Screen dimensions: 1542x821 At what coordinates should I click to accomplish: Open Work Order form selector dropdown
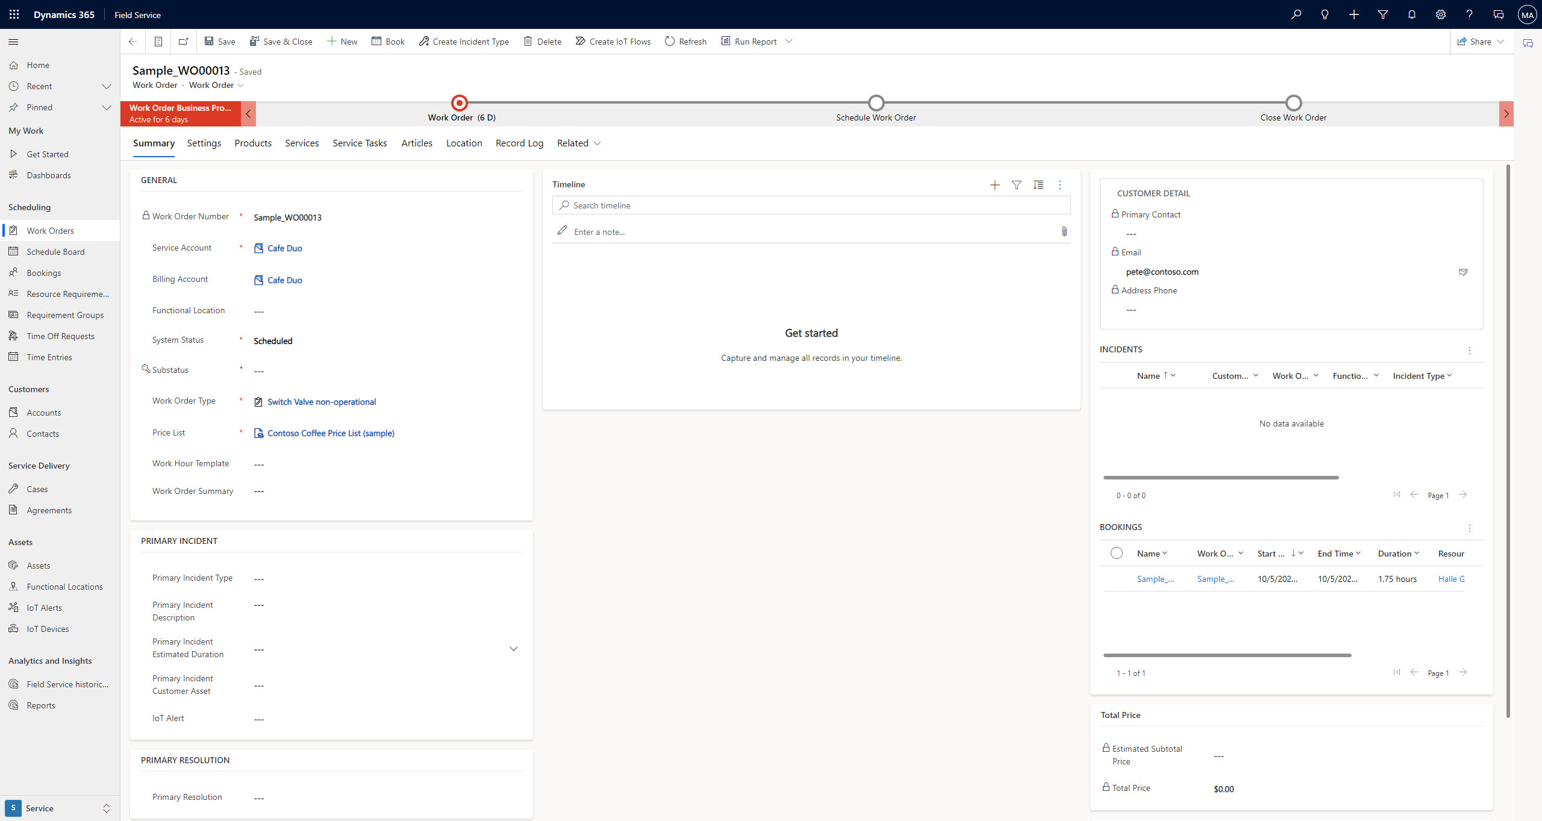[x=216, y=85]
